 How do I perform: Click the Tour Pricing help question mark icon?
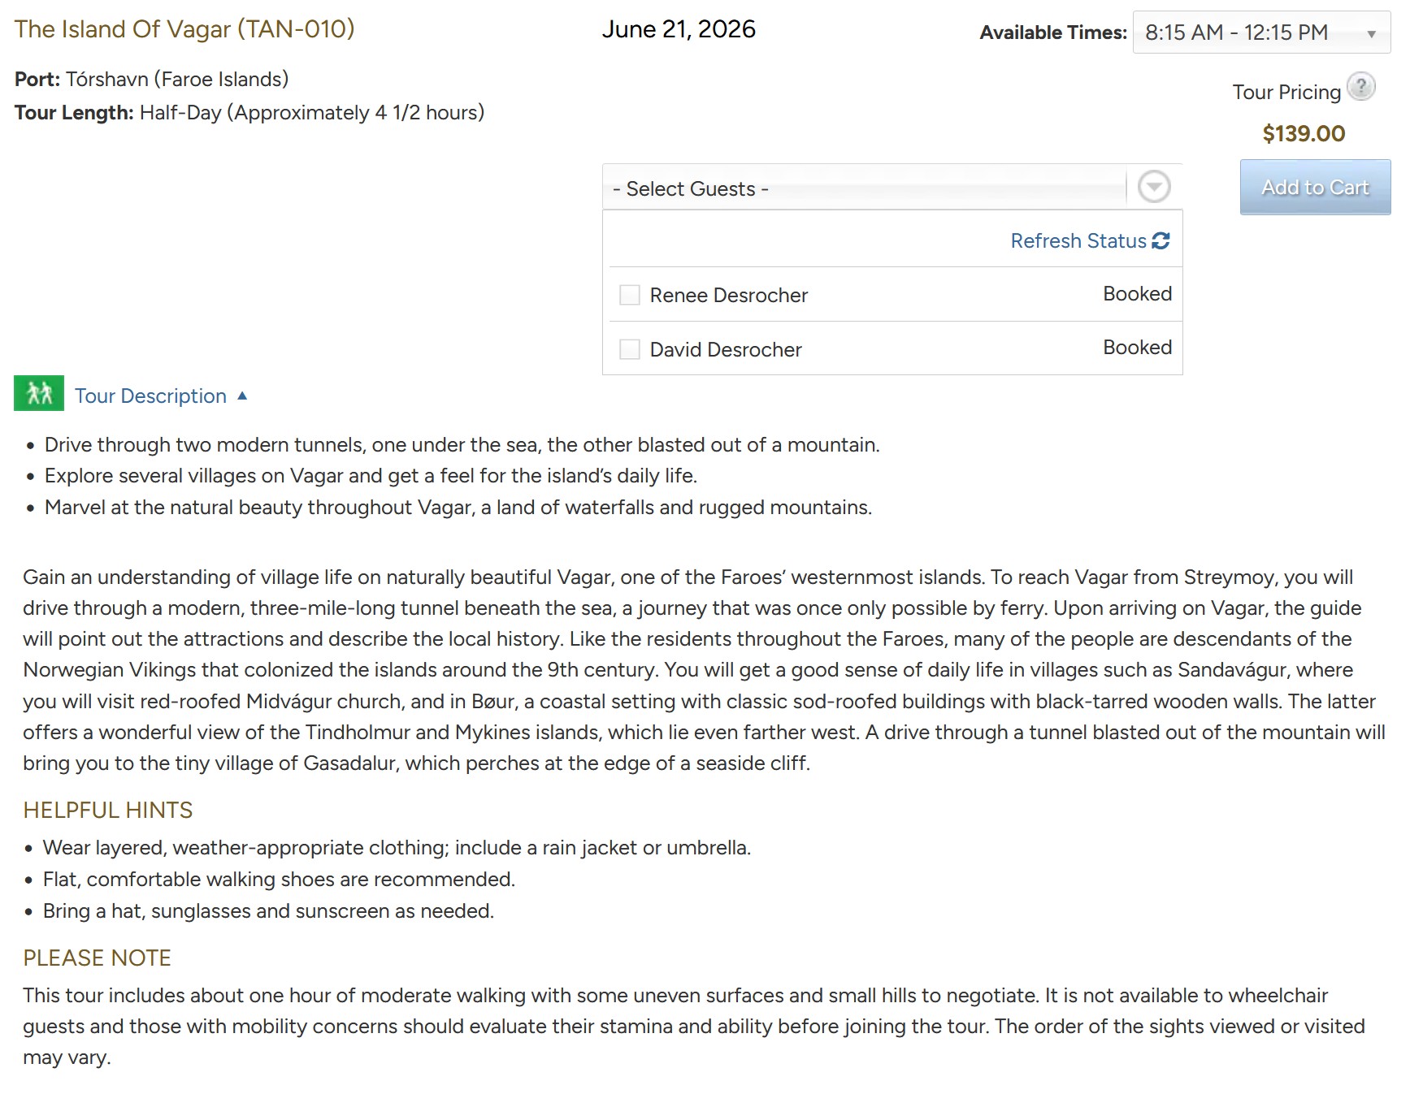[1360, 87]
